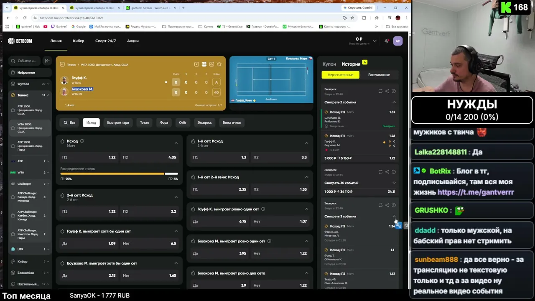
Task: Open the match statistics chart icon
Action: point(211,64)
